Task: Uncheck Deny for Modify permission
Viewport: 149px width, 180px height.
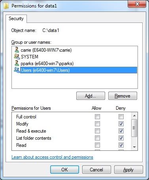Action: pyautogui.click(x=121, y=124)
